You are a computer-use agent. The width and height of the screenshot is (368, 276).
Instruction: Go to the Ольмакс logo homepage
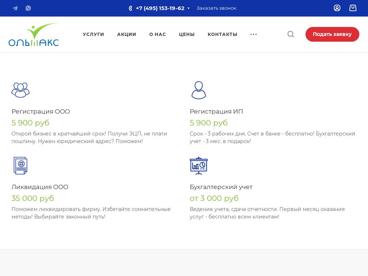[x=34, y=34]
